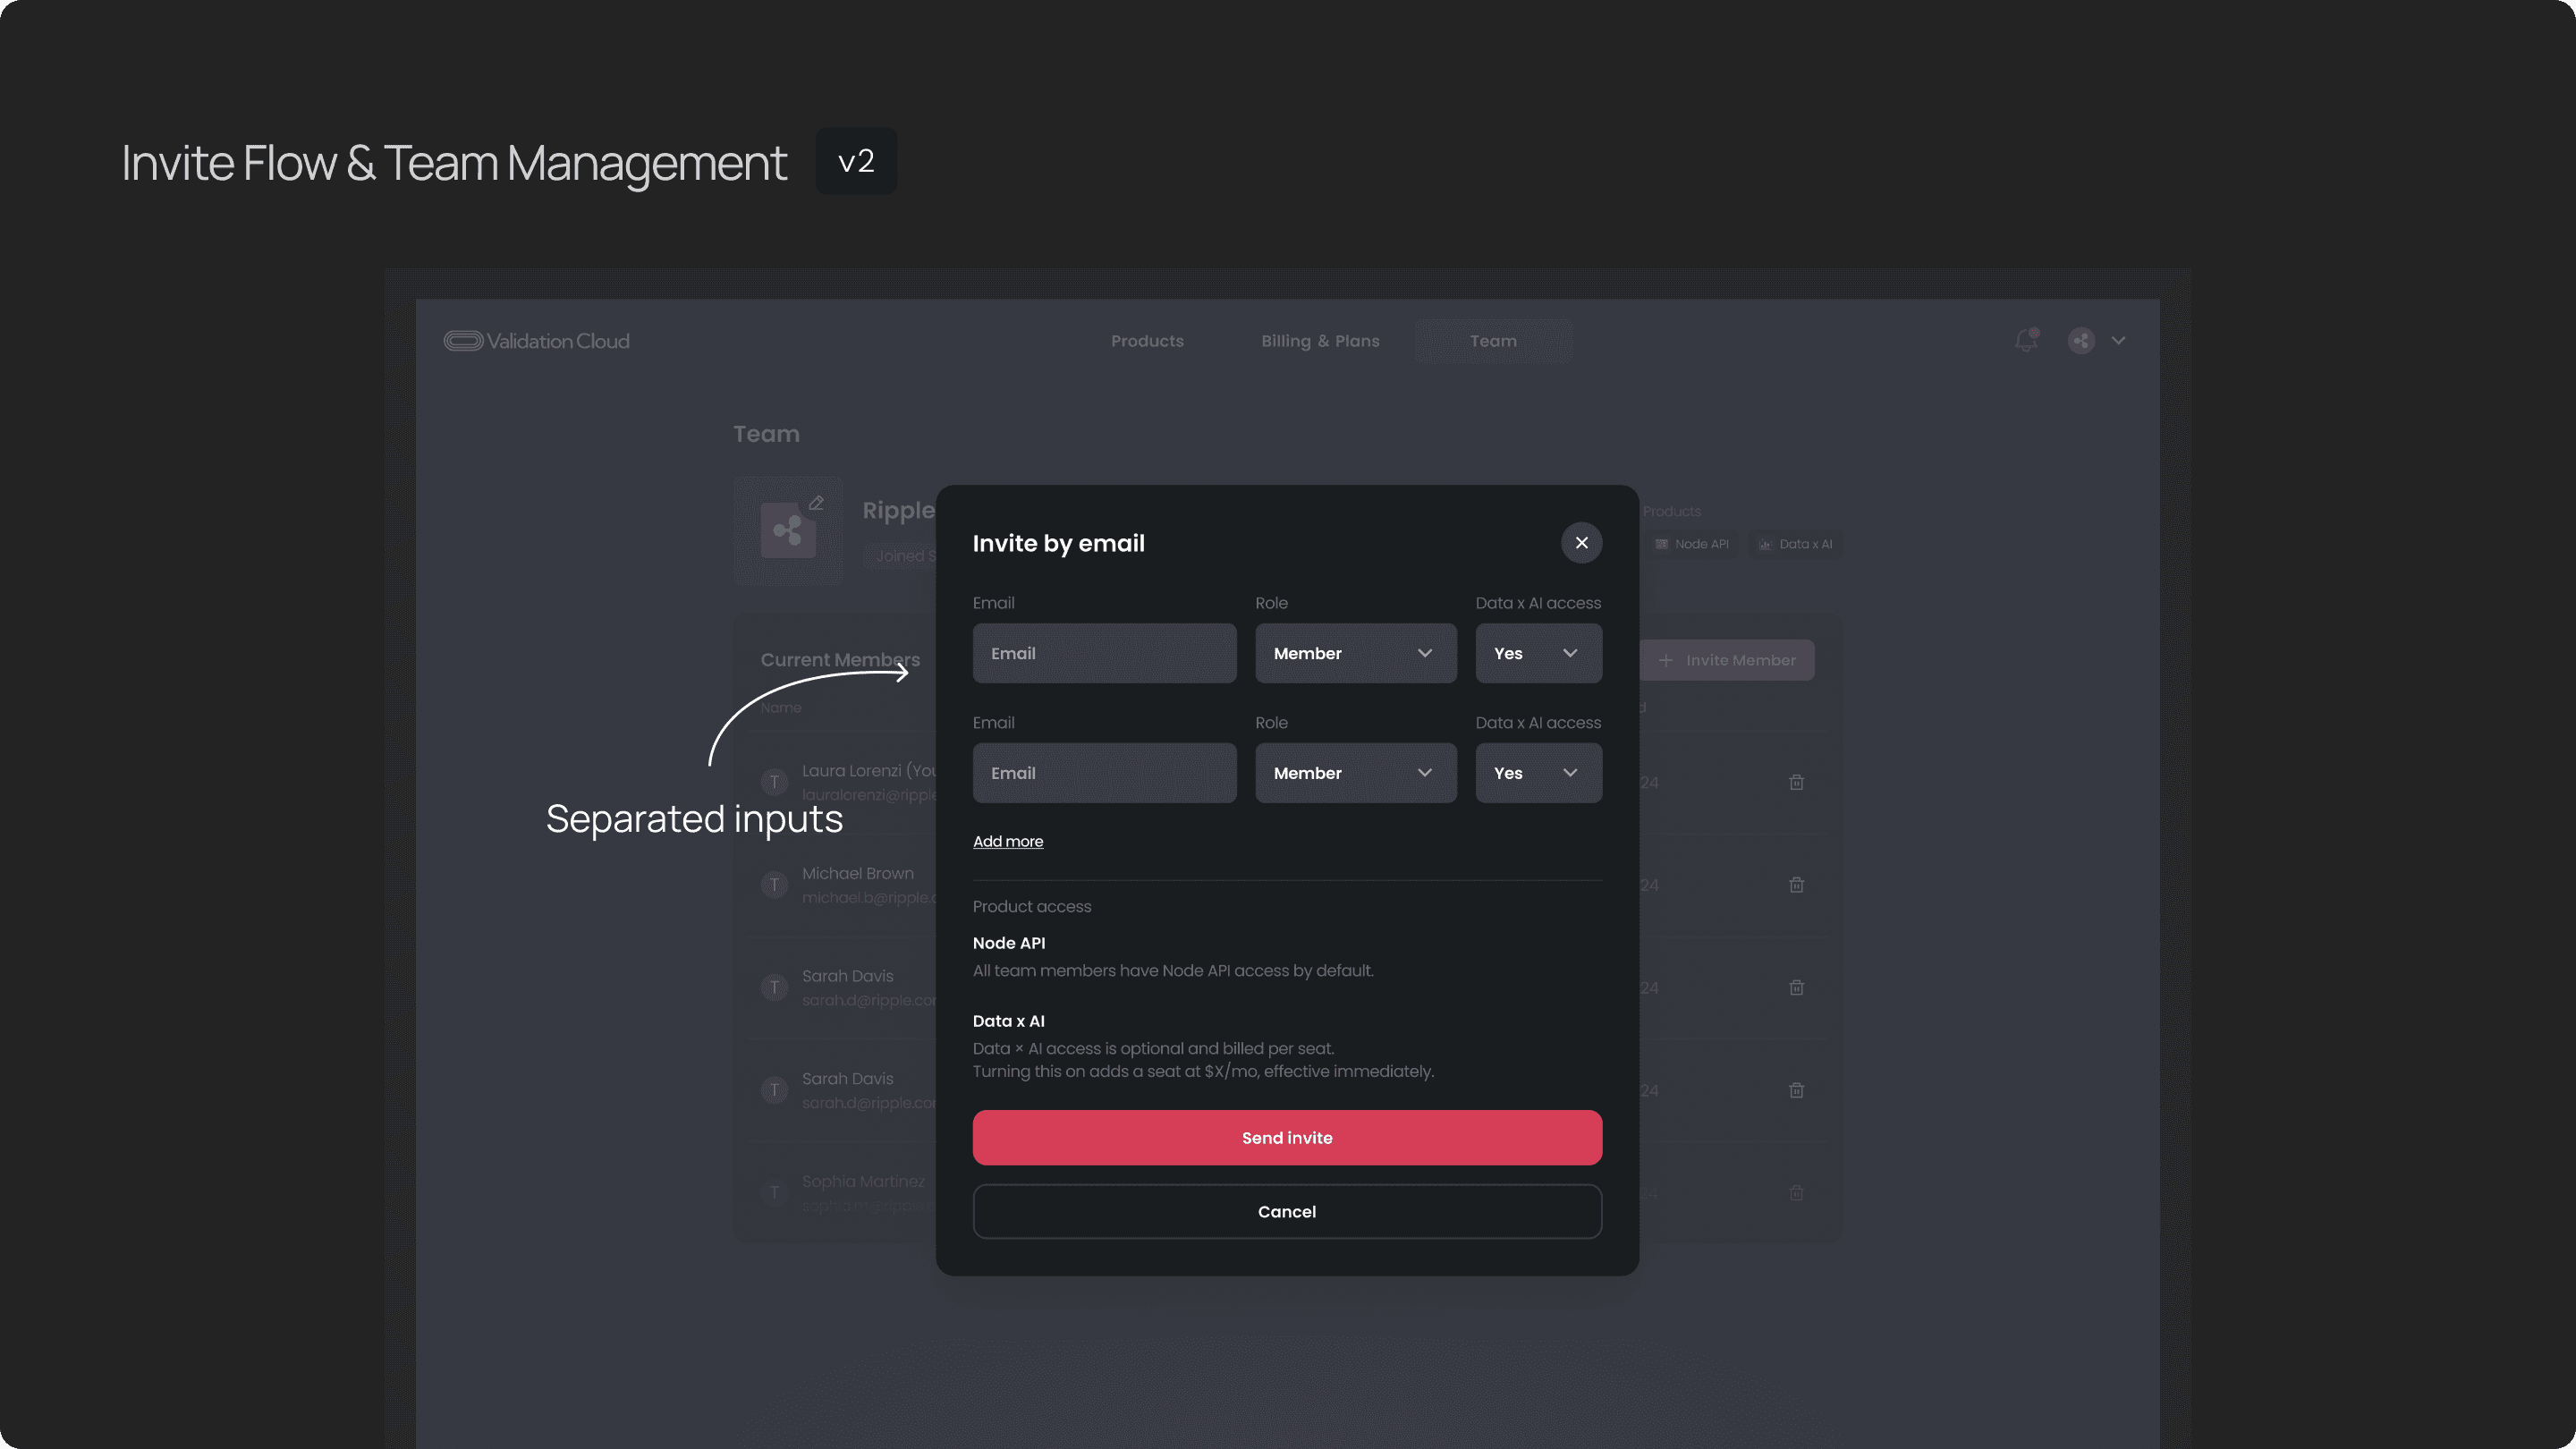Screen dimensions: 2576x1449
Task: Expand the account menu chevron
Action: (2118, 340)
